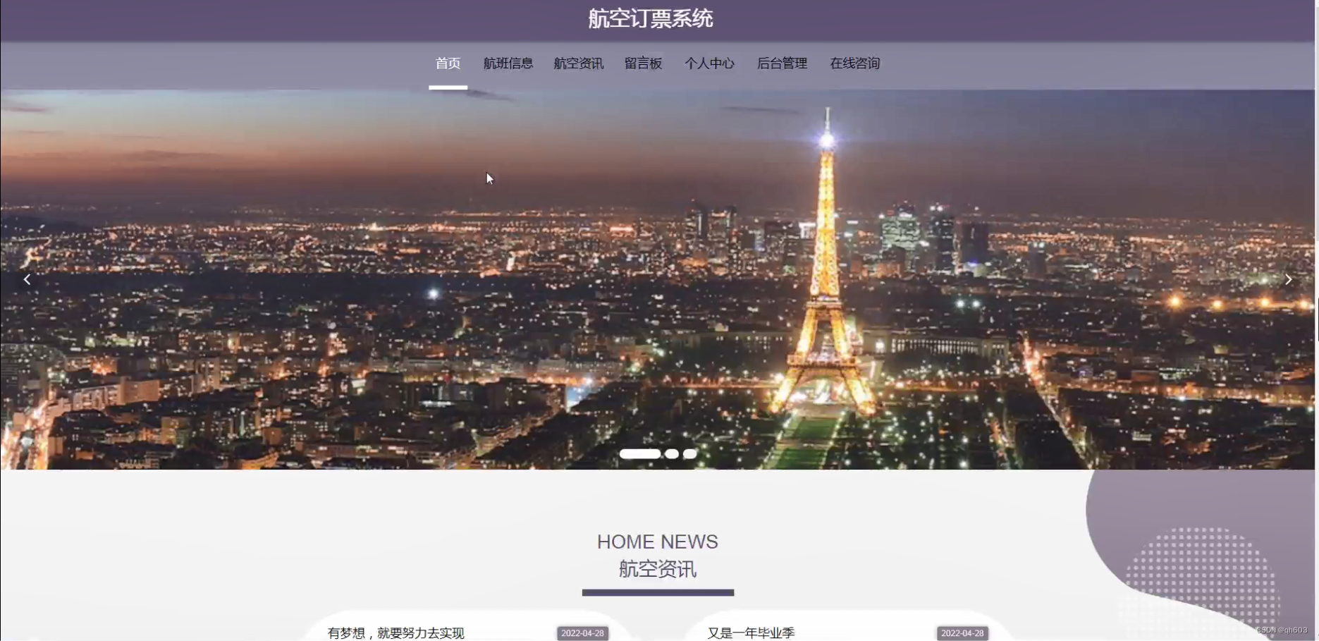Show previous carousel slide arrow

pos(27,279)
